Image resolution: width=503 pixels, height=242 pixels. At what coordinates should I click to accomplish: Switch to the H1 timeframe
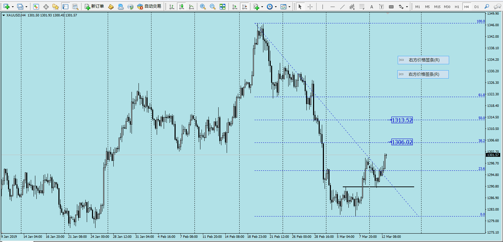click(457, 7)
